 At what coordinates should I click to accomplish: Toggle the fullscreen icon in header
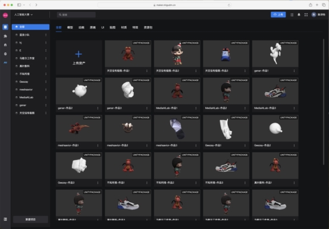(306, 15)
